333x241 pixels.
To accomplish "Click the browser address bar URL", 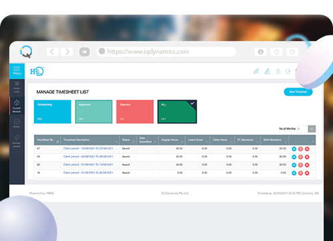I will [x=148, y=52].
